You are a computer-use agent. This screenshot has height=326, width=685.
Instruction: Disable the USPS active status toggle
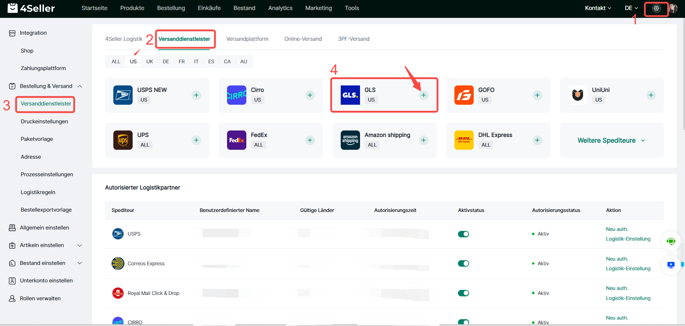click(x=463, y=234)
